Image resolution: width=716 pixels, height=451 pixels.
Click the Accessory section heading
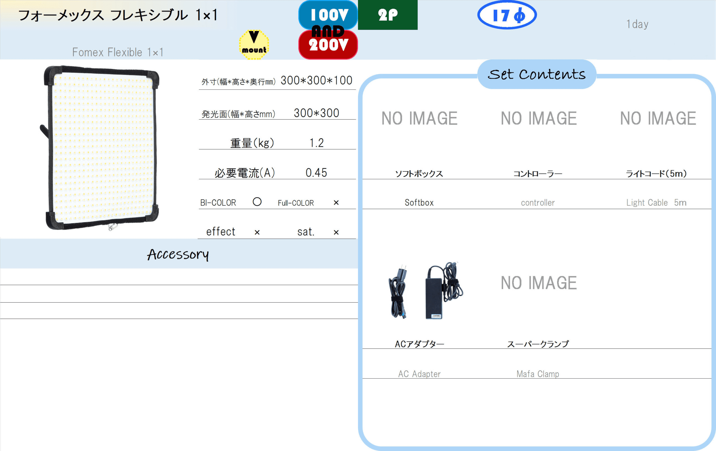tap(178, 254)
